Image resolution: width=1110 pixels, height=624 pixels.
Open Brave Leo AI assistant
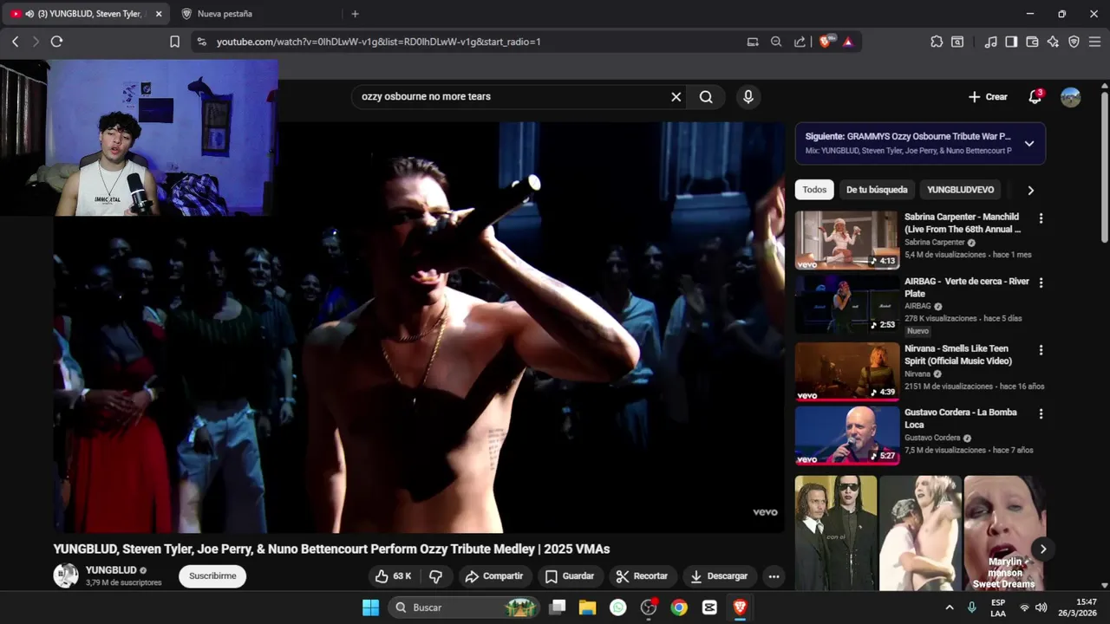(1053, 42)
